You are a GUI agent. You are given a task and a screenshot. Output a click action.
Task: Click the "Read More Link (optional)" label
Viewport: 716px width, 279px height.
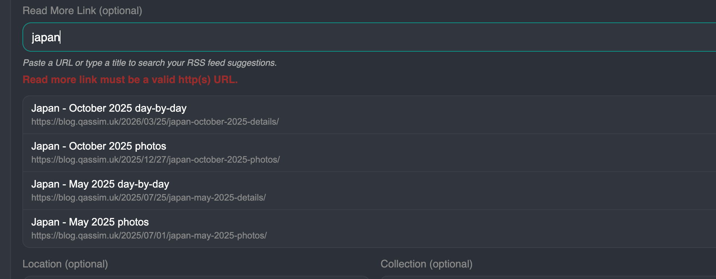click(82, 11)
